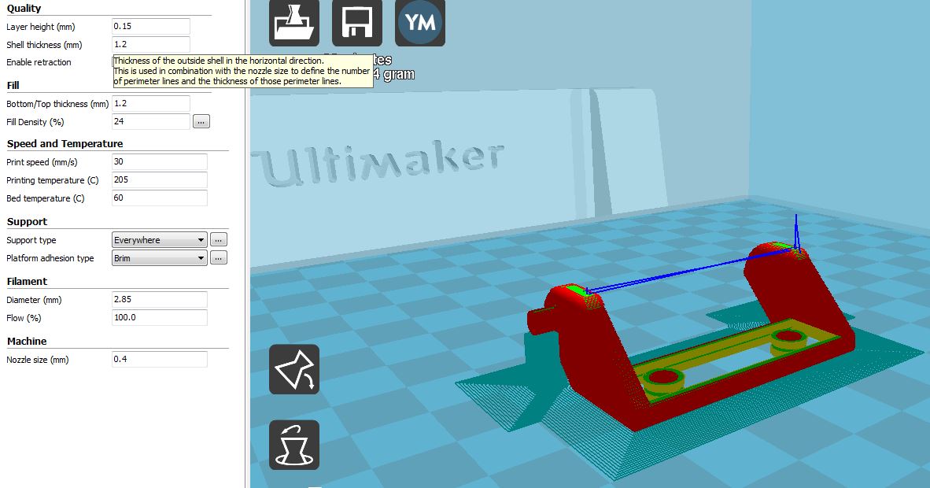Click the Bottom/Top thickness input field

point(151,104)
